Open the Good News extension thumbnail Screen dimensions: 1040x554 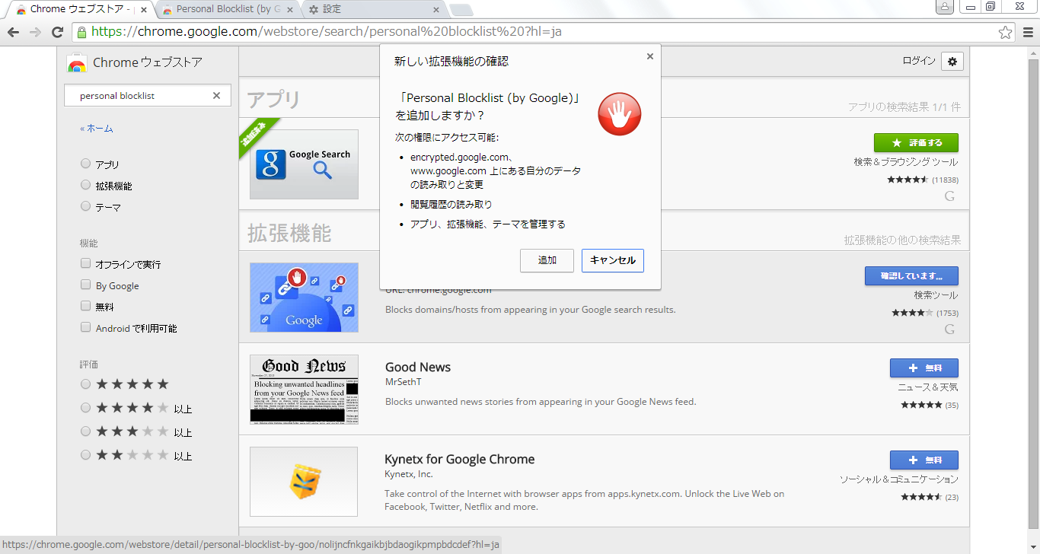(x=304, y=390)
